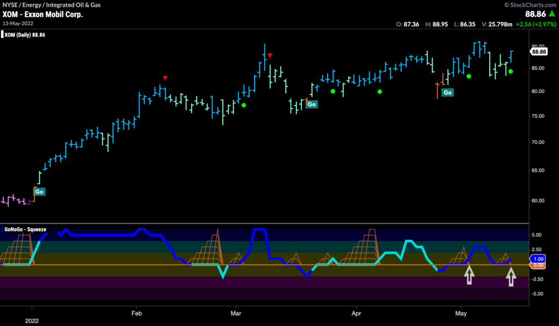Click the GoNoGo - Squeeze panel label
Viewport: 559px width, 326px height.
pyautogui.click(x=25, y=229)
